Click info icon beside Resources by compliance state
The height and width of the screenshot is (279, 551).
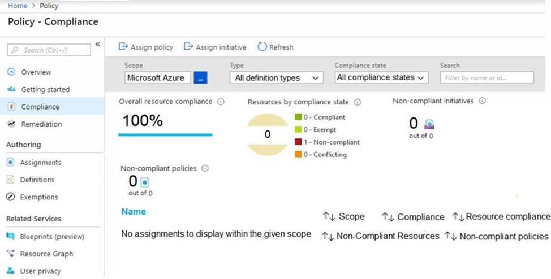tap(358, 102)
